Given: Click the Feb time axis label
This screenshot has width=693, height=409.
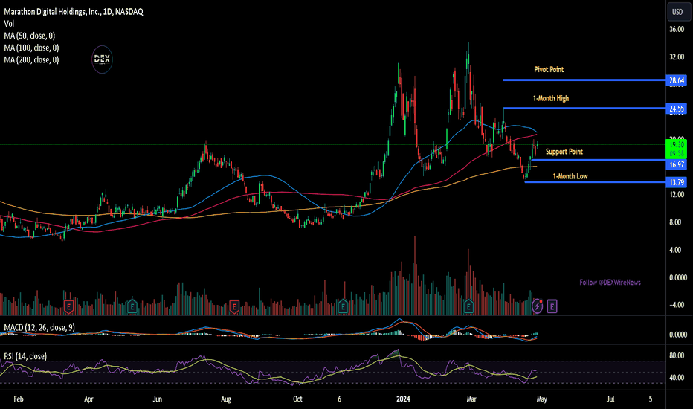Looking at the screenshot, I should (19, 399).
